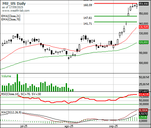The width and height of the screenshot is (151, 128).
Task: Click the green EMA value tag 120,893
Action: point(143,42)
